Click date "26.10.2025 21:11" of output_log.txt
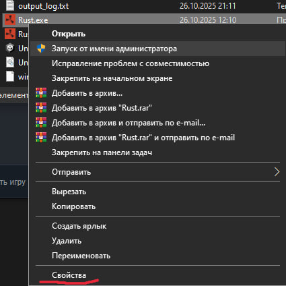The width and height of the screenshot is (286, 286). (208, 6)
